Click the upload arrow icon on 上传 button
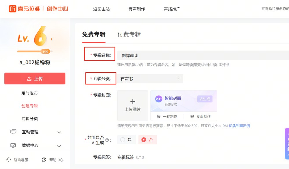Screen dimensions: 289x169 coord(29,79)
